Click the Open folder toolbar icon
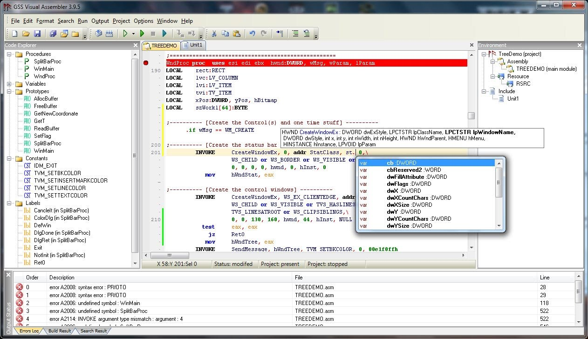Image resolution: width=588 pixels, height=339 pixels. 26,34
